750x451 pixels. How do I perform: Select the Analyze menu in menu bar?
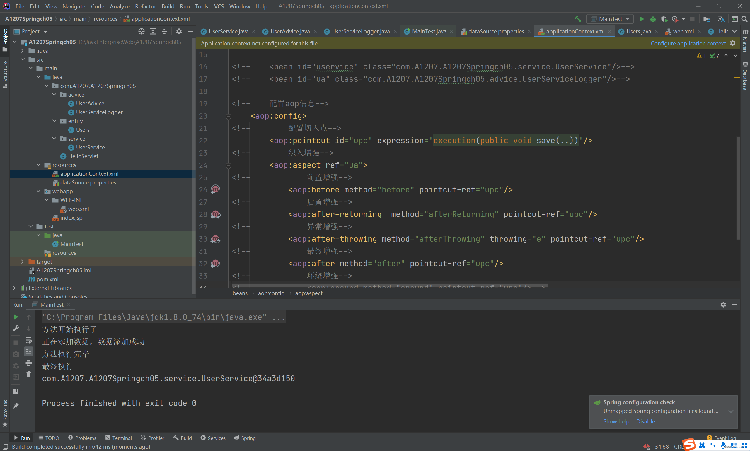click(119, 6)
